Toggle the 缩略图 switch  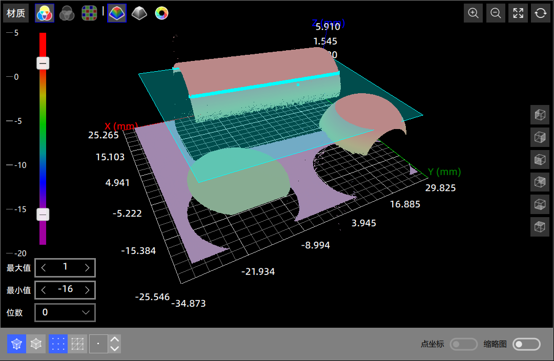coord(527,344)
